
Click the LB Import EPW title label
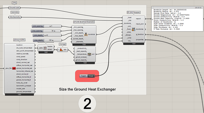[20, 40]
